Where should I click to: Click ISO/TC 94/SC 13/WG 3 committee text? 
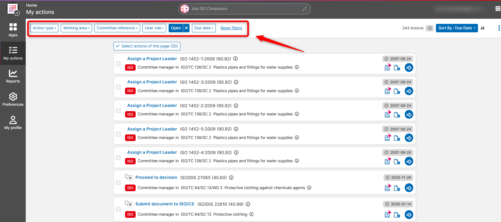202,188
